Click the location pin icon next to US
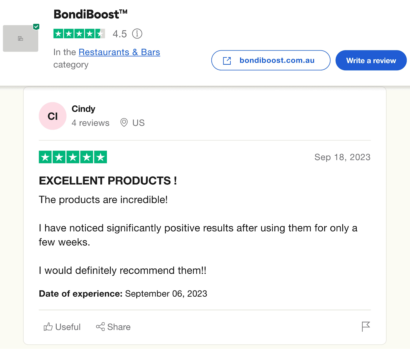The image size is (410, 349). [124, 123]
